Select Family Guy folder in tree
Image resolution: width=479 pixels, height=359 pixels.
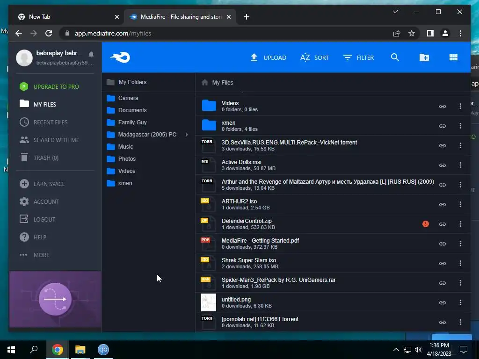point(127,122)
